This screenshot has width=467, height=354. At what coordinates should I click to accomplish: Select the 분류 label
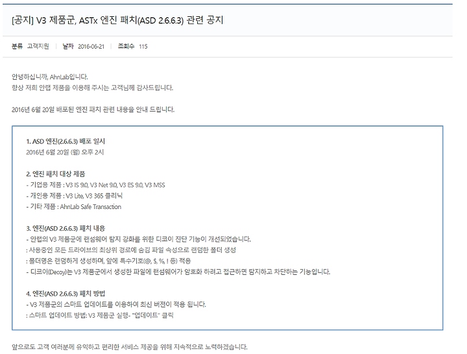(x=17, y=46)
